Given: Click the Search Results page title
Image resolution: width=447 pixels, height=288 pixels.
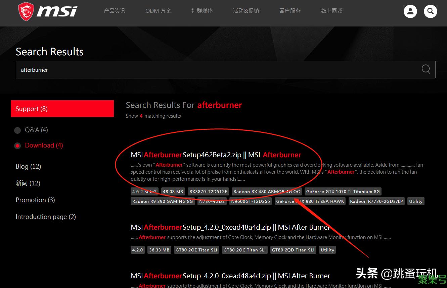Looking at the screenshot, I should 50,52.
